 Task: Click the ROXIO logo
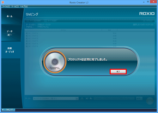click(147, 13)
